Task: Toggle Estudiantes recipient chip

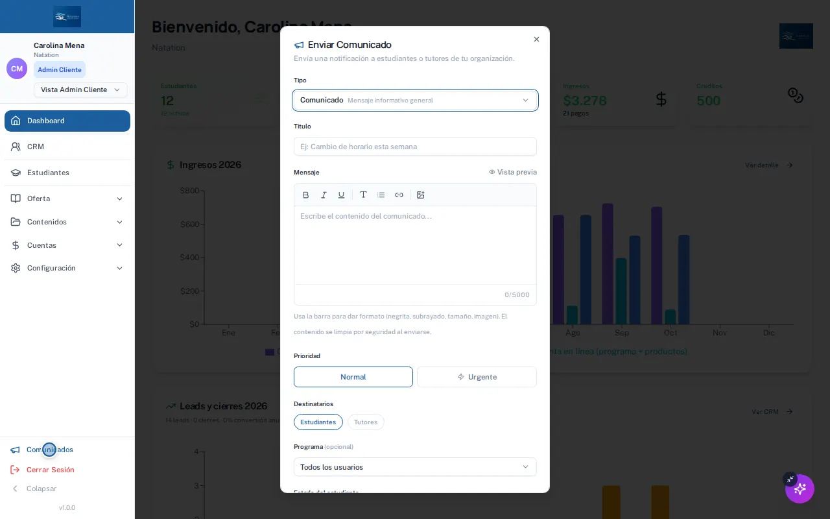Action: [x=318, y=422]
